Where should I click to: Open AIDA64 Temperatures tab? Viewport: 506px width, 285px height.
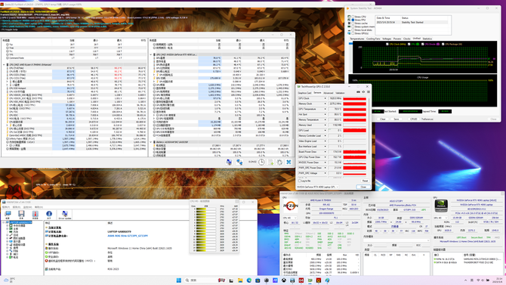tap(357, 39)
